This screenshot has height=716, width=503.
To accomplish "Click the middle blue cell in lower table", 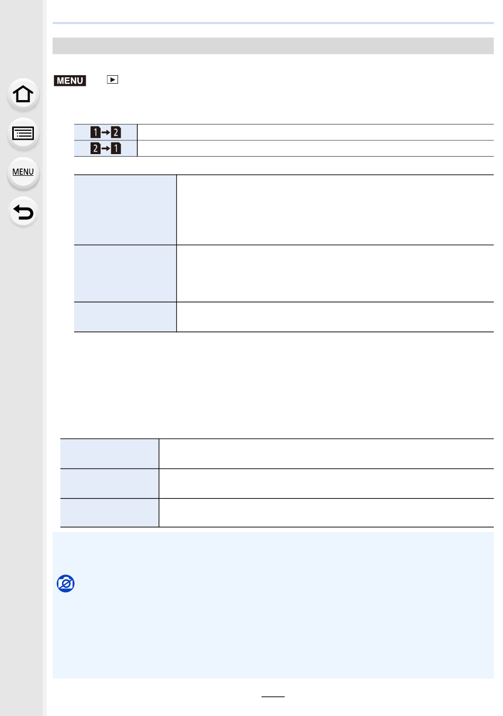I will pos(110,484).
